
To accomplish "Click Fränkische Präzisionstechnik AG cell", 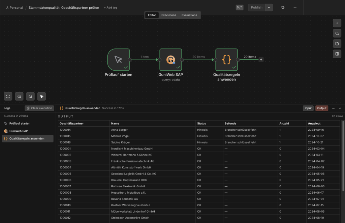I will [x=153, y=161].
